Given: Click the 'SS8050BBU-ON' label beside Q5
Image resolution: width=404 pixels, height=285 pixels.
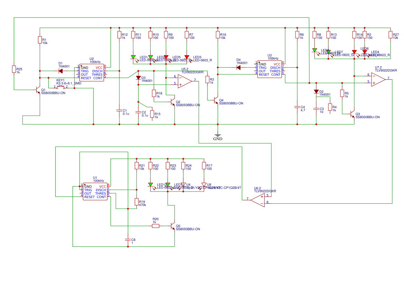Looking at the screenshot, I should click(188, 229).
